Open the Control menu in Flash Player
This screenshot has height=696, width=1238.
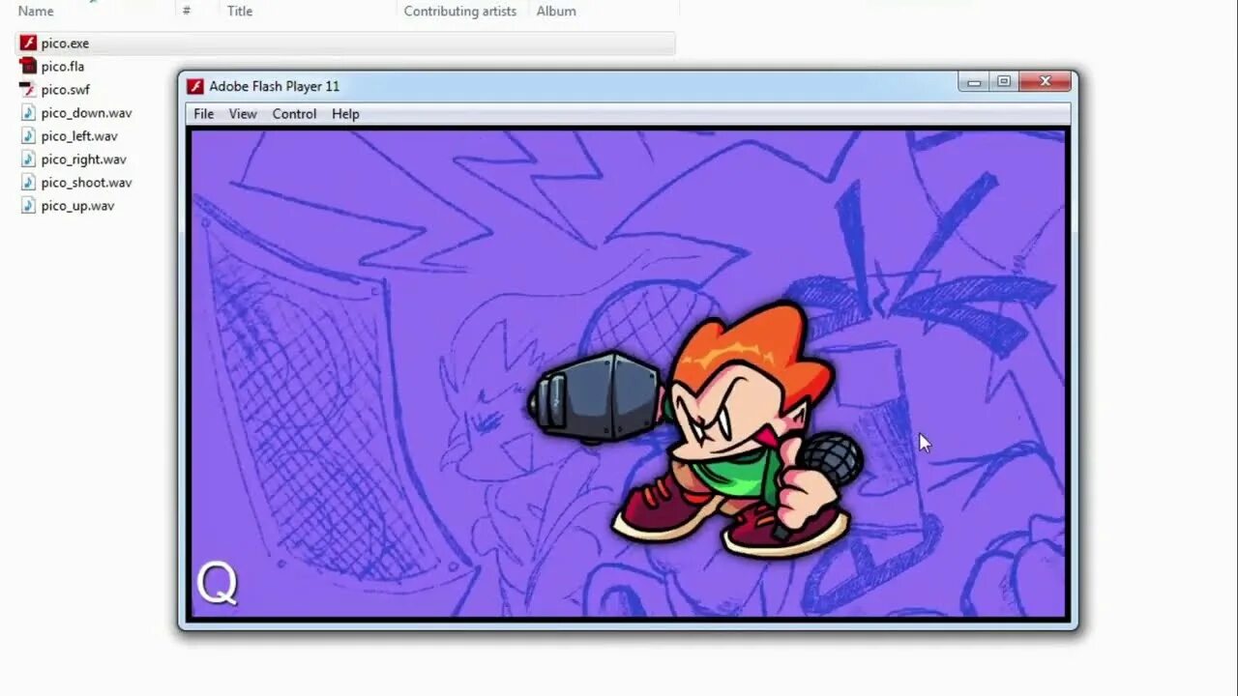tap(294, 114)
